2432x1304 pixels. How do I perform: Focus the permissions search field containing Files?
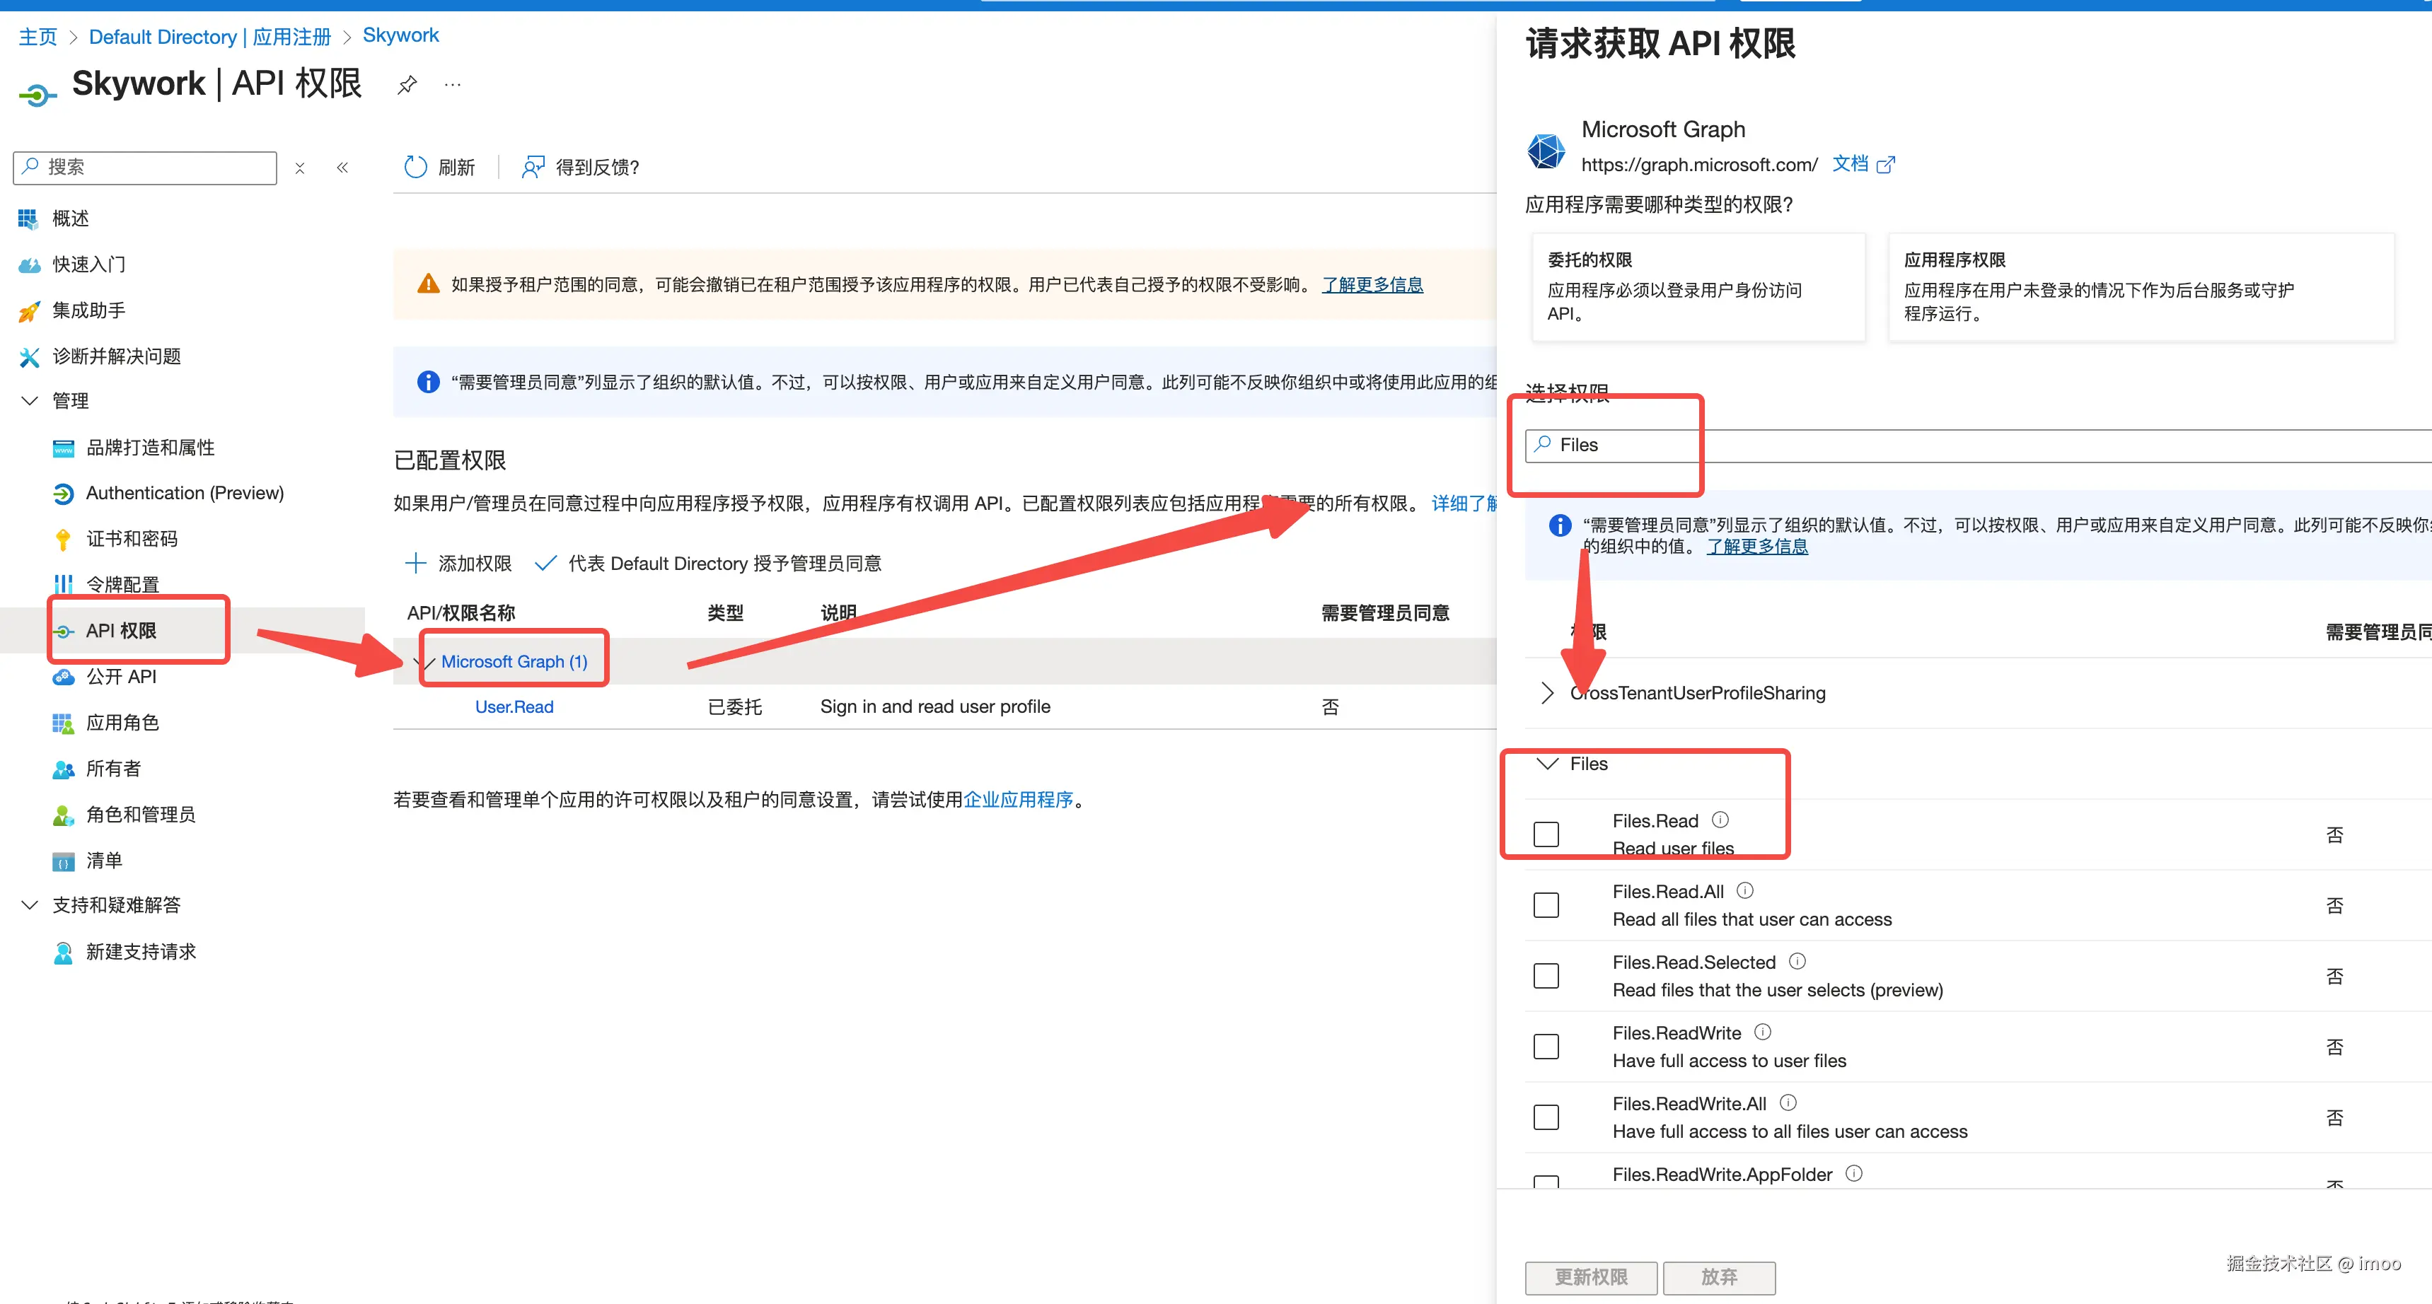pos(1979,446)
